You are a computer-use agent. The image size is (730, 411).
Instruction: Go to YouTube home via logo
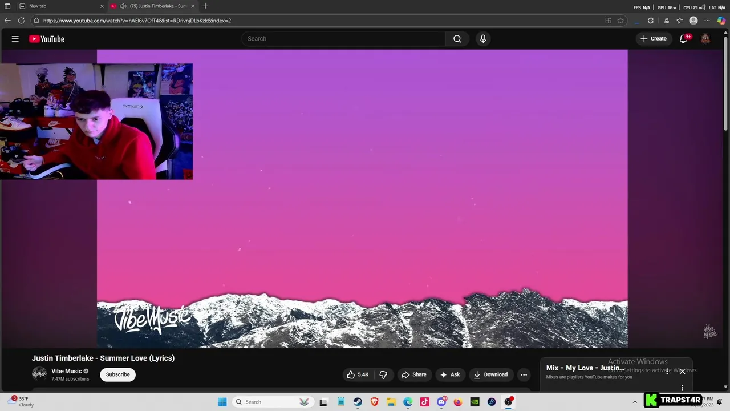[x=47, y=39]
